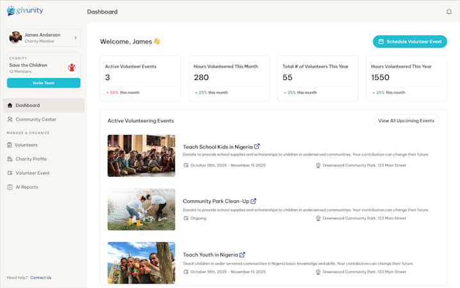Open external link icon beside Community Park Clean-Up
Image resolution: width=460 pixels, height=288 pixels.
(254, 201)
